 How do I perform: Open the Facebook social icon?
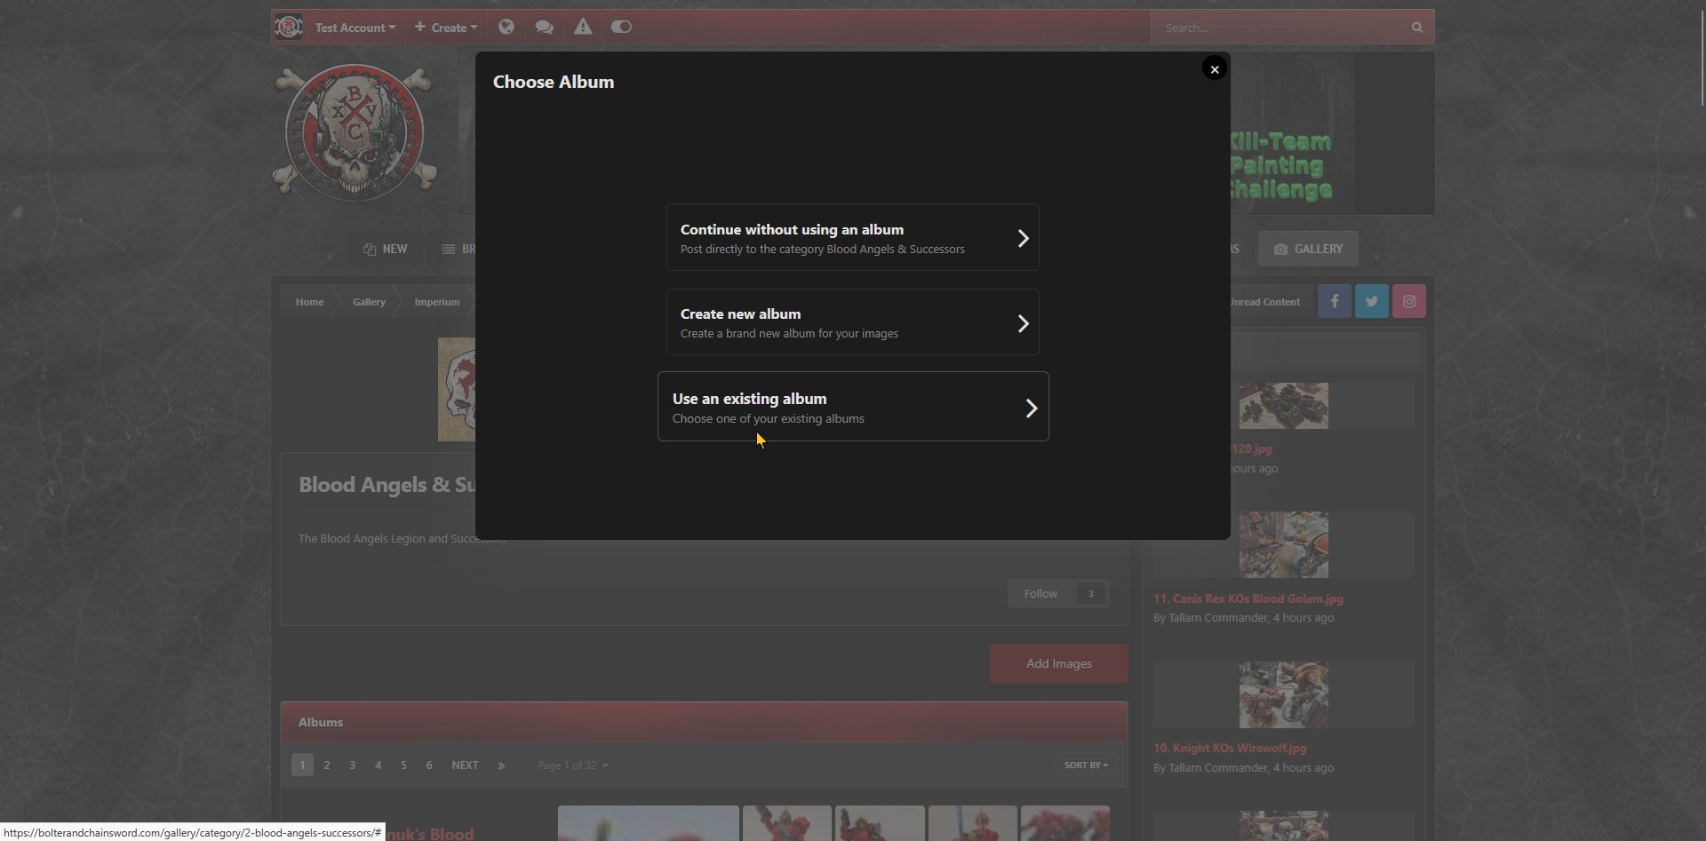[x=1335, y=302]
